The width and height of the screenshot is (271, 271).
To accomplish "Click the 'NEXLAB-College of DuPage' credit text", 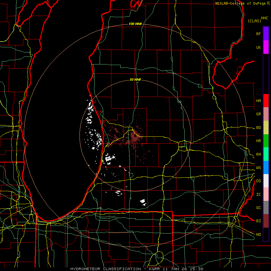I will (241, 3).
